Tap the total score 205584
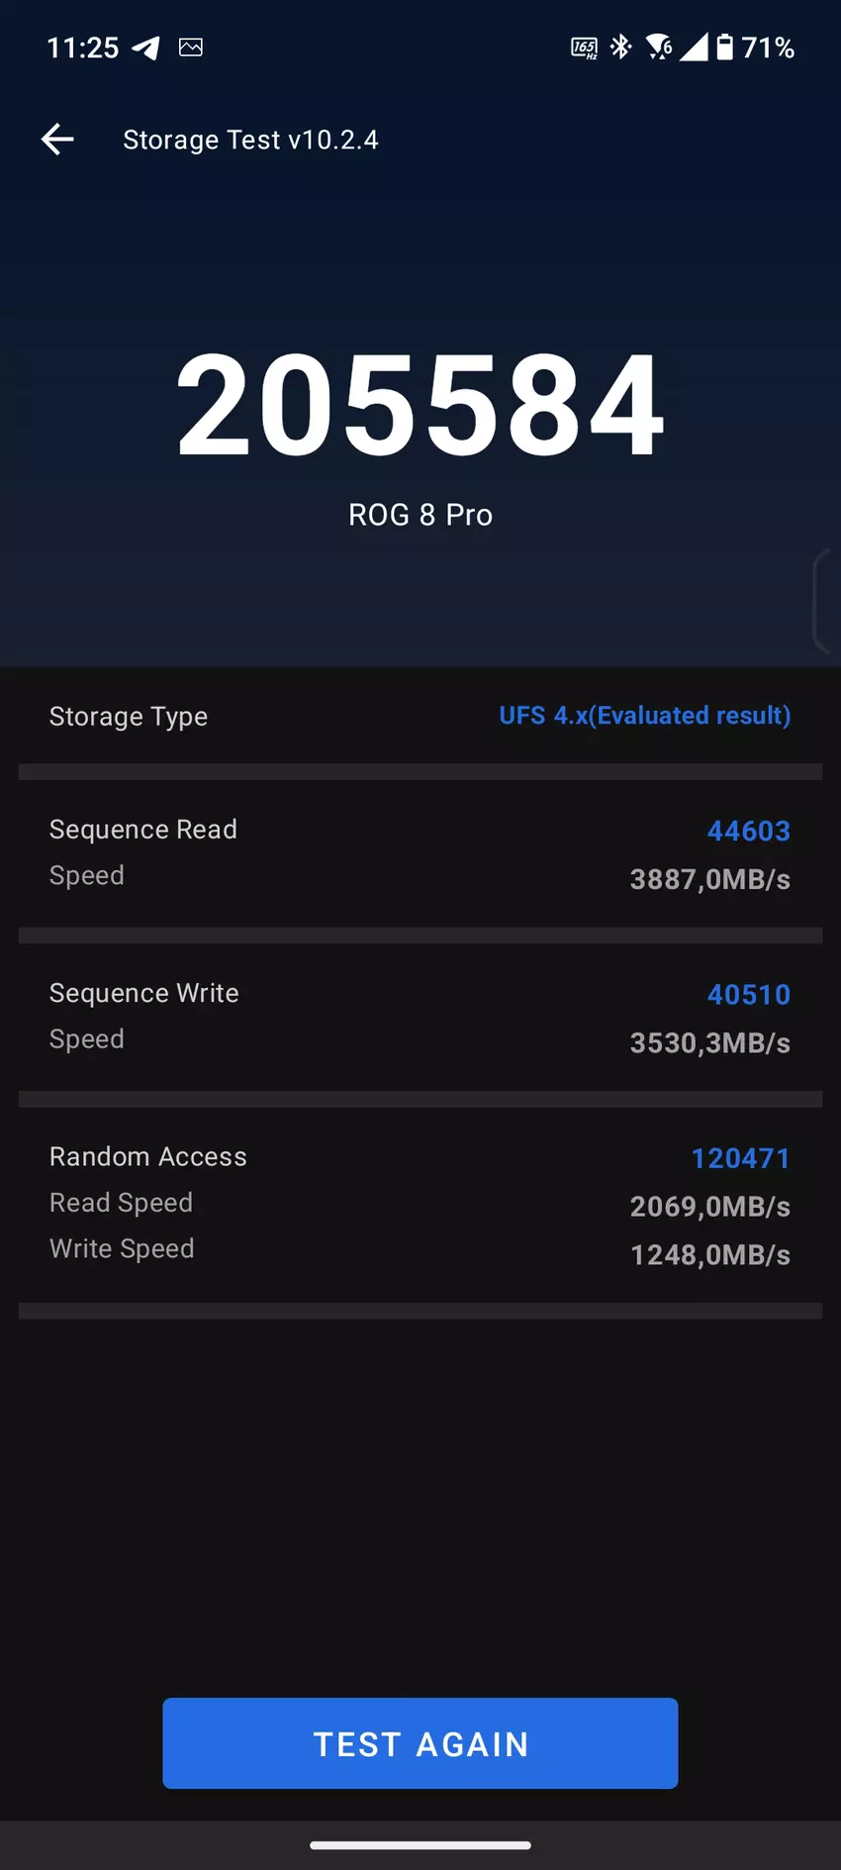This screenshot has height=1870, width=841. [x=420, y=406]
